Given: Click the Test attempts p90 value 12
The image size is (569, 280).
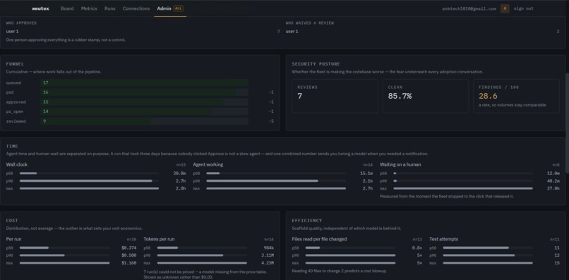Looking at the screenshot, I should click(x=557, y=256).
